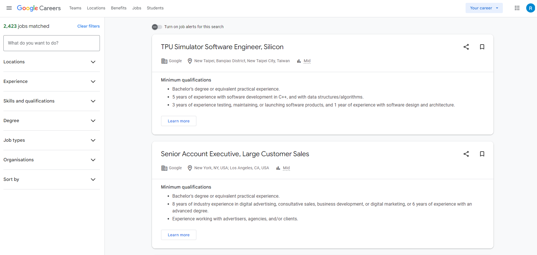The width and height of the screenshot is (537, 255).
Task: Learn more about TPU Simulator Software Engineer
Action: [179, 121]
